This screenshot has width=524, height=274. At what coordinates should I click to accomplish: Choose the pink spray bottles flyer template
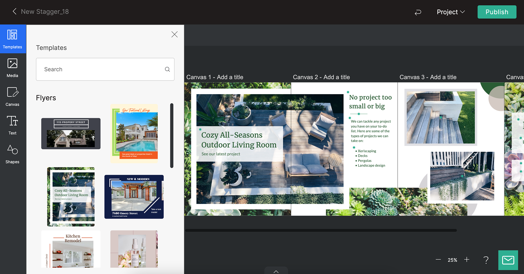pos(134,249)
